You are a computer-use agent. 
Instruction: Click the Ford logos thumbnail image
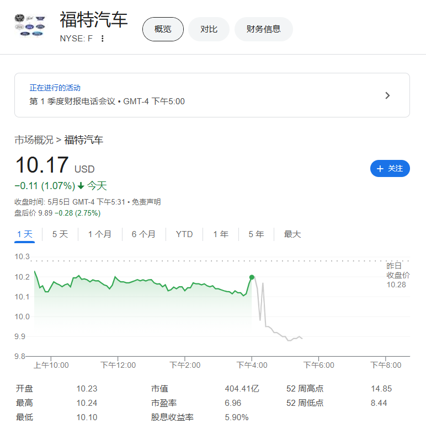coord(30,26)
